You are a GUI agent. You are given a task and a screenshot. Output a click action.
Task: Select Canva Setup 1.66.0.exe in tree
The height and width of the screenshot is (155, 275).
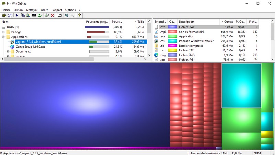click(x=30, y=47)
